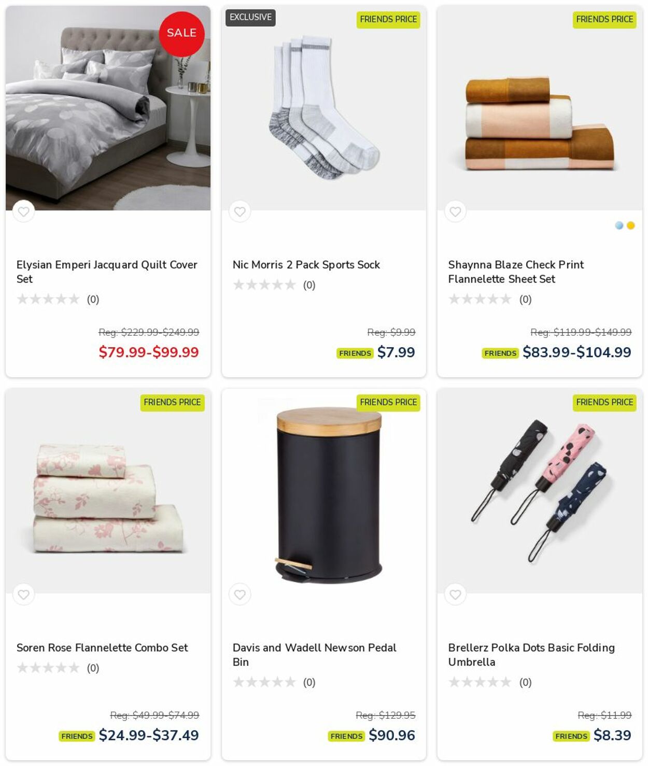Add Brellerz Folding Umbrella to wishlist

tap(455, 594)
